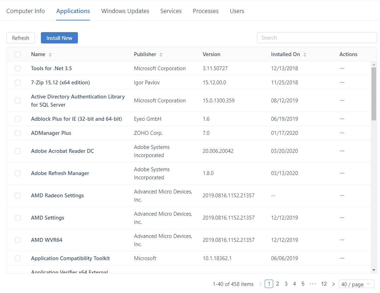Select all rows with header checkbox
Viewport: 380px width, 293px height.
[18, 54]
